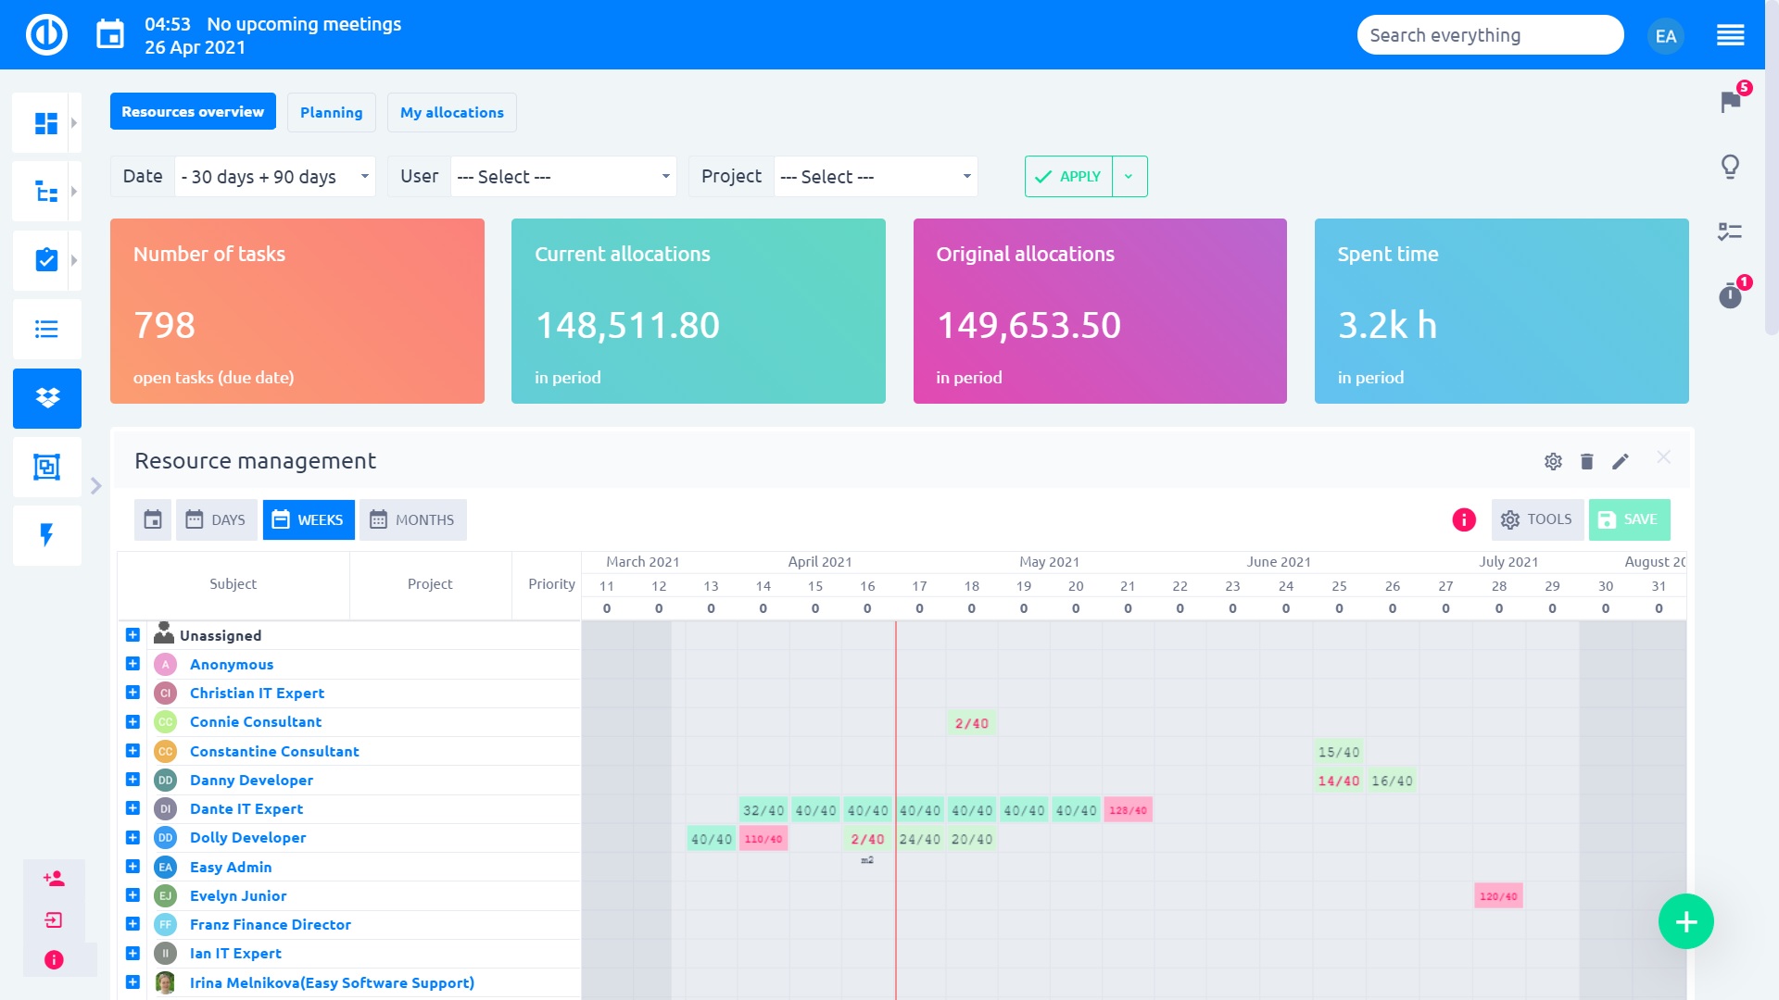The height and width of the screenshot is (1000, 1779).
Task: Open Franz Finance Director link
Action: pos(271,925)
